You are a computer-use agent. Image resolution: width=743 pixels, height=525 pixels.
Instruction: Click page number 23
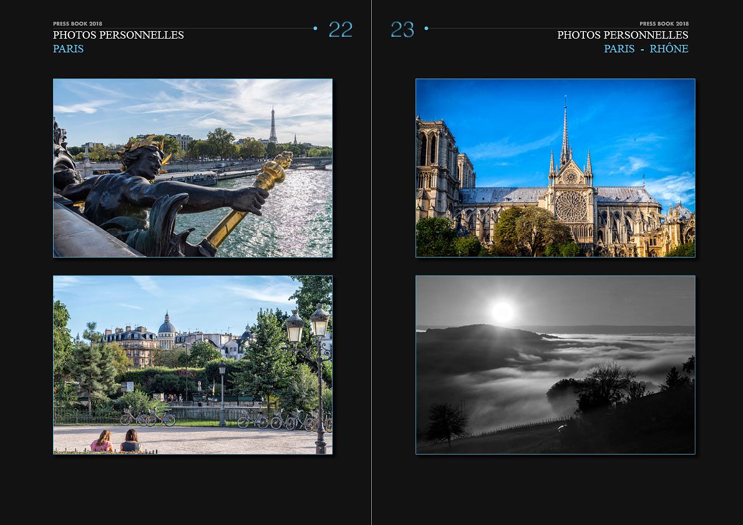tap(402, 29)
